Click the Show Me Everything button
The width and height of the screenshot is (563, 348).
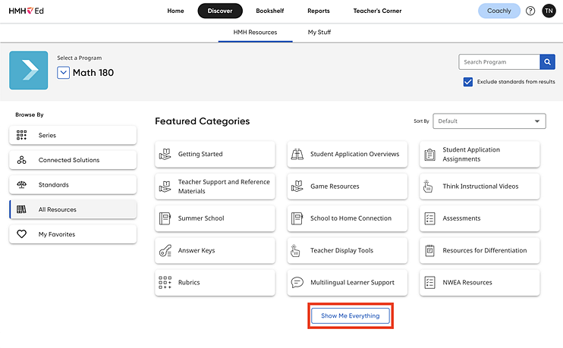pyautogui.click(x=350, y=315)
